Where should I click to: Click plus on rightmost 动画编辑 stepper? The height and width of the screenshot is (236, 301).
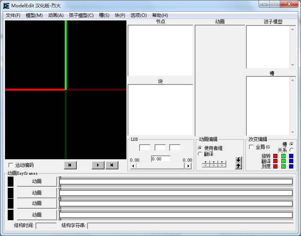[222, 162]
